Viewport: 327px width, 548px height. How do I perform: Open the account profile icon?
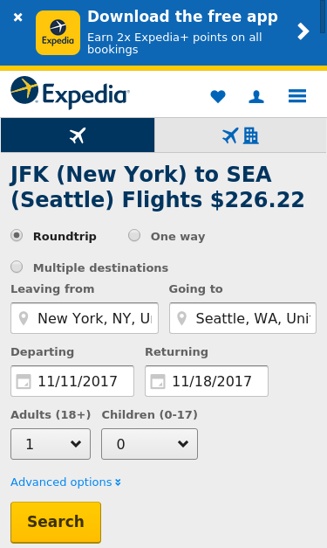point(256,96)
